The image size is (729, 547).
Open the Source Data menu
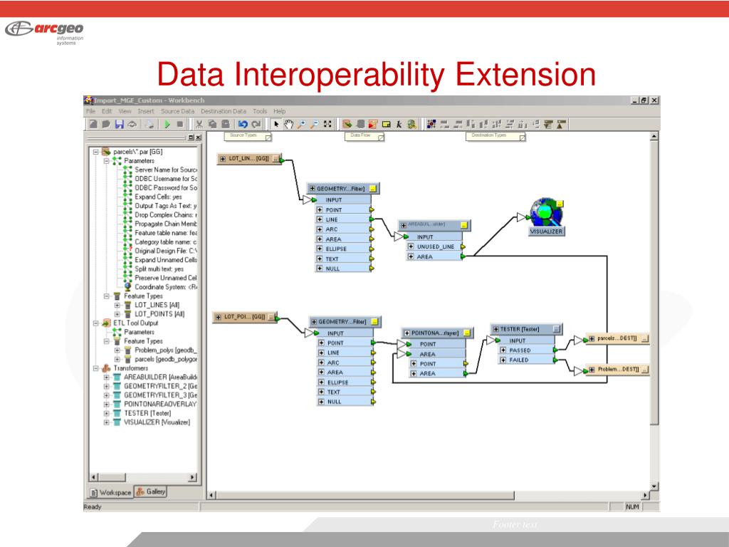coord(177,111)
